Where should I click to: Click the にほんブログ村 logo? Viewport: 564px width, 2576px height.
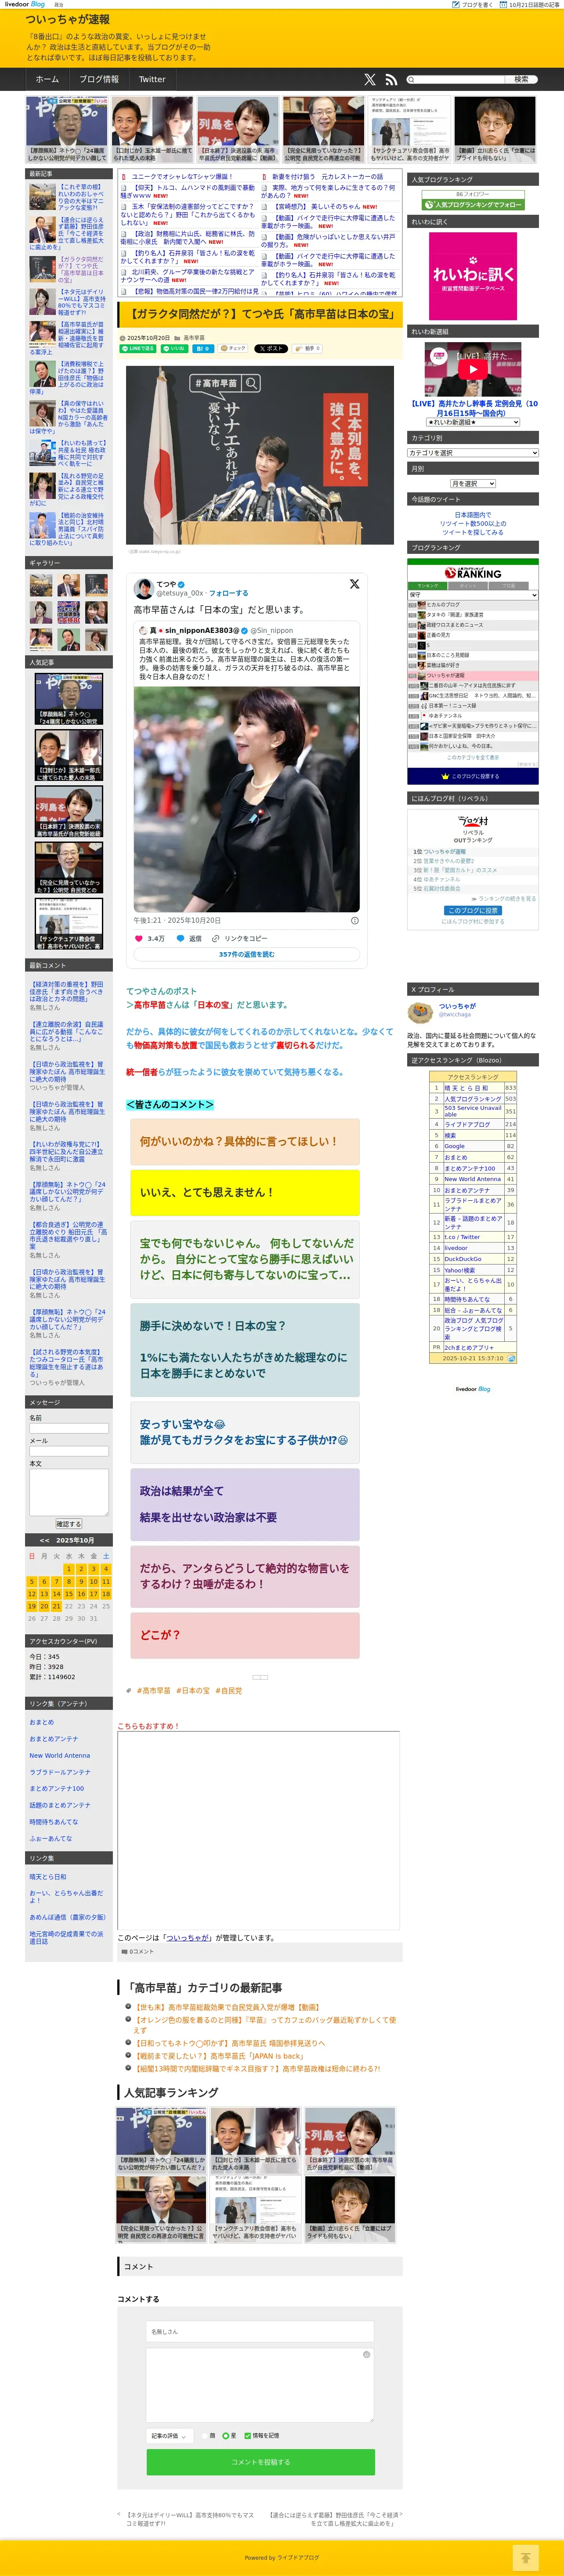point(473,821)
